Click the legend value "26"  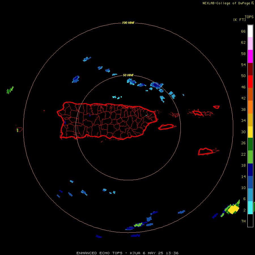pyautogui.click(x=243, y=143)
